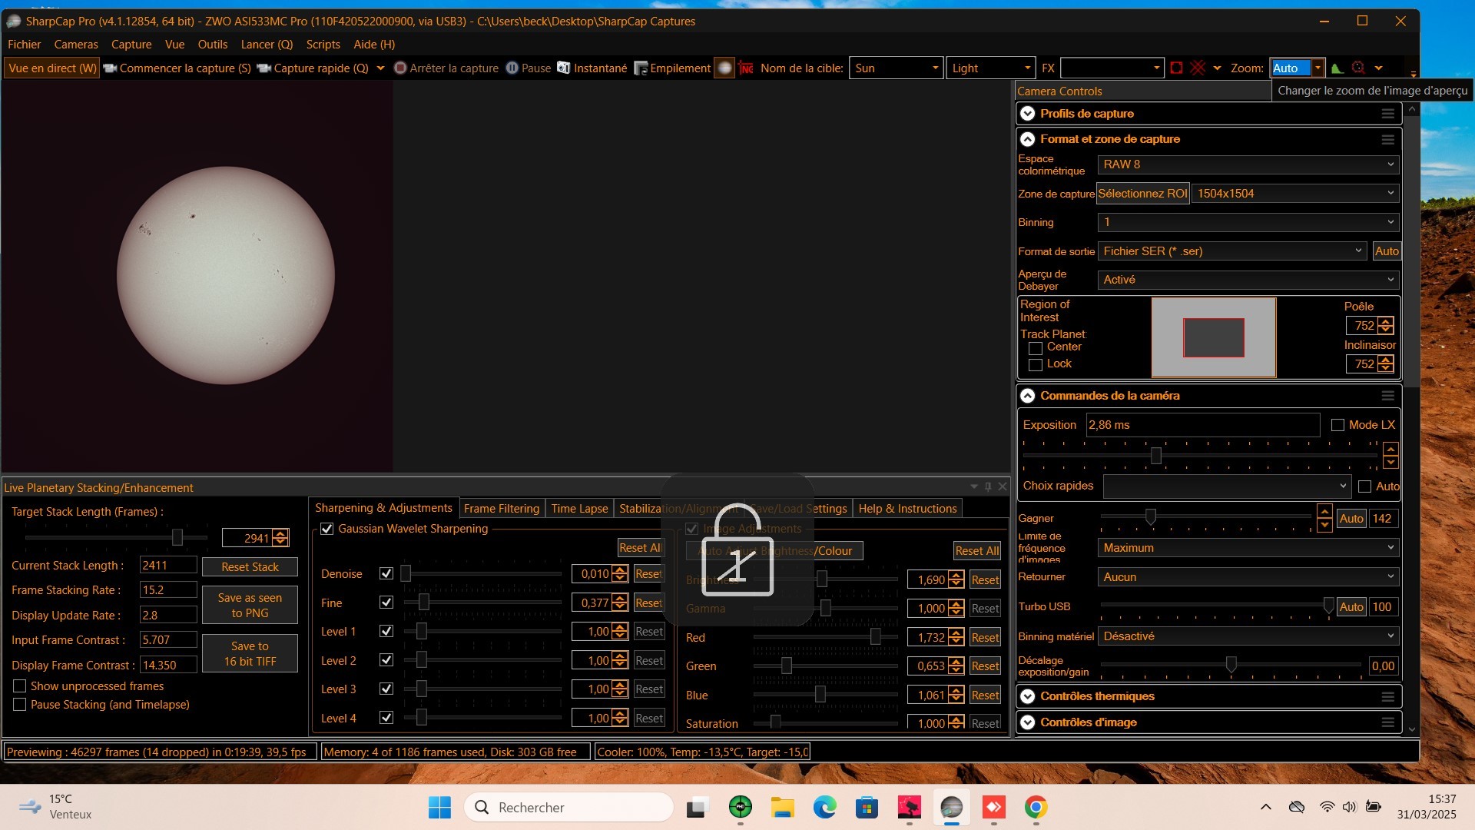The width and height of the screenshot is (1475, 830).
Task: Enable Show unprocessed frames
Action: point(20,686)
